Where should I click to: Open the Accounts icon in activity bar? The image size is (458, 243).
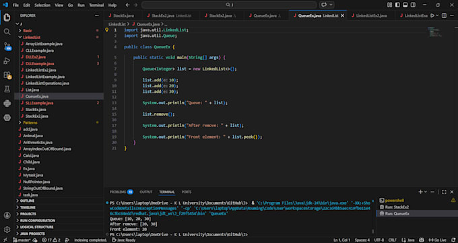[x=7, y=215]
